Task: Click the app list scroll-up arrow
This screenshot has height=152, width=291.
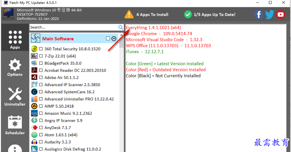Action: (121, 35)
